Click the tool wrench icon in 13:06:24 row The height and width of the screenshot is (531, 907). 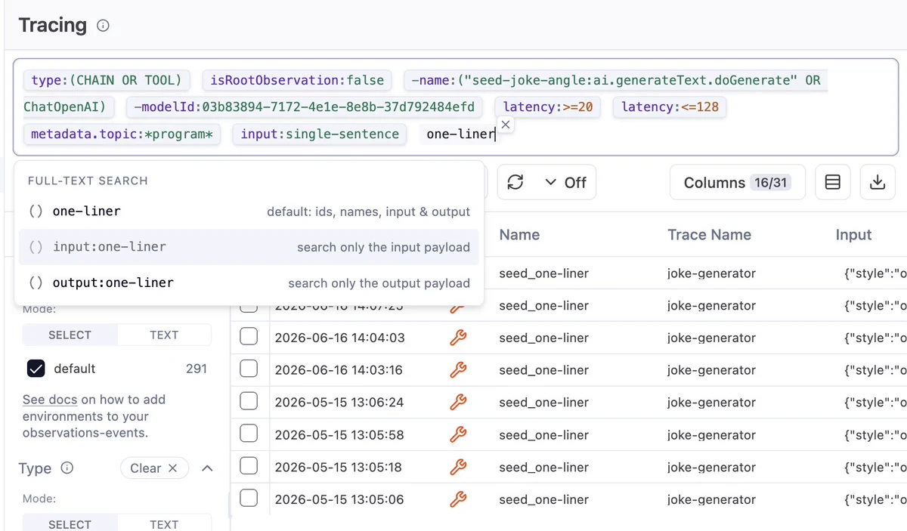tap(458, 403)
